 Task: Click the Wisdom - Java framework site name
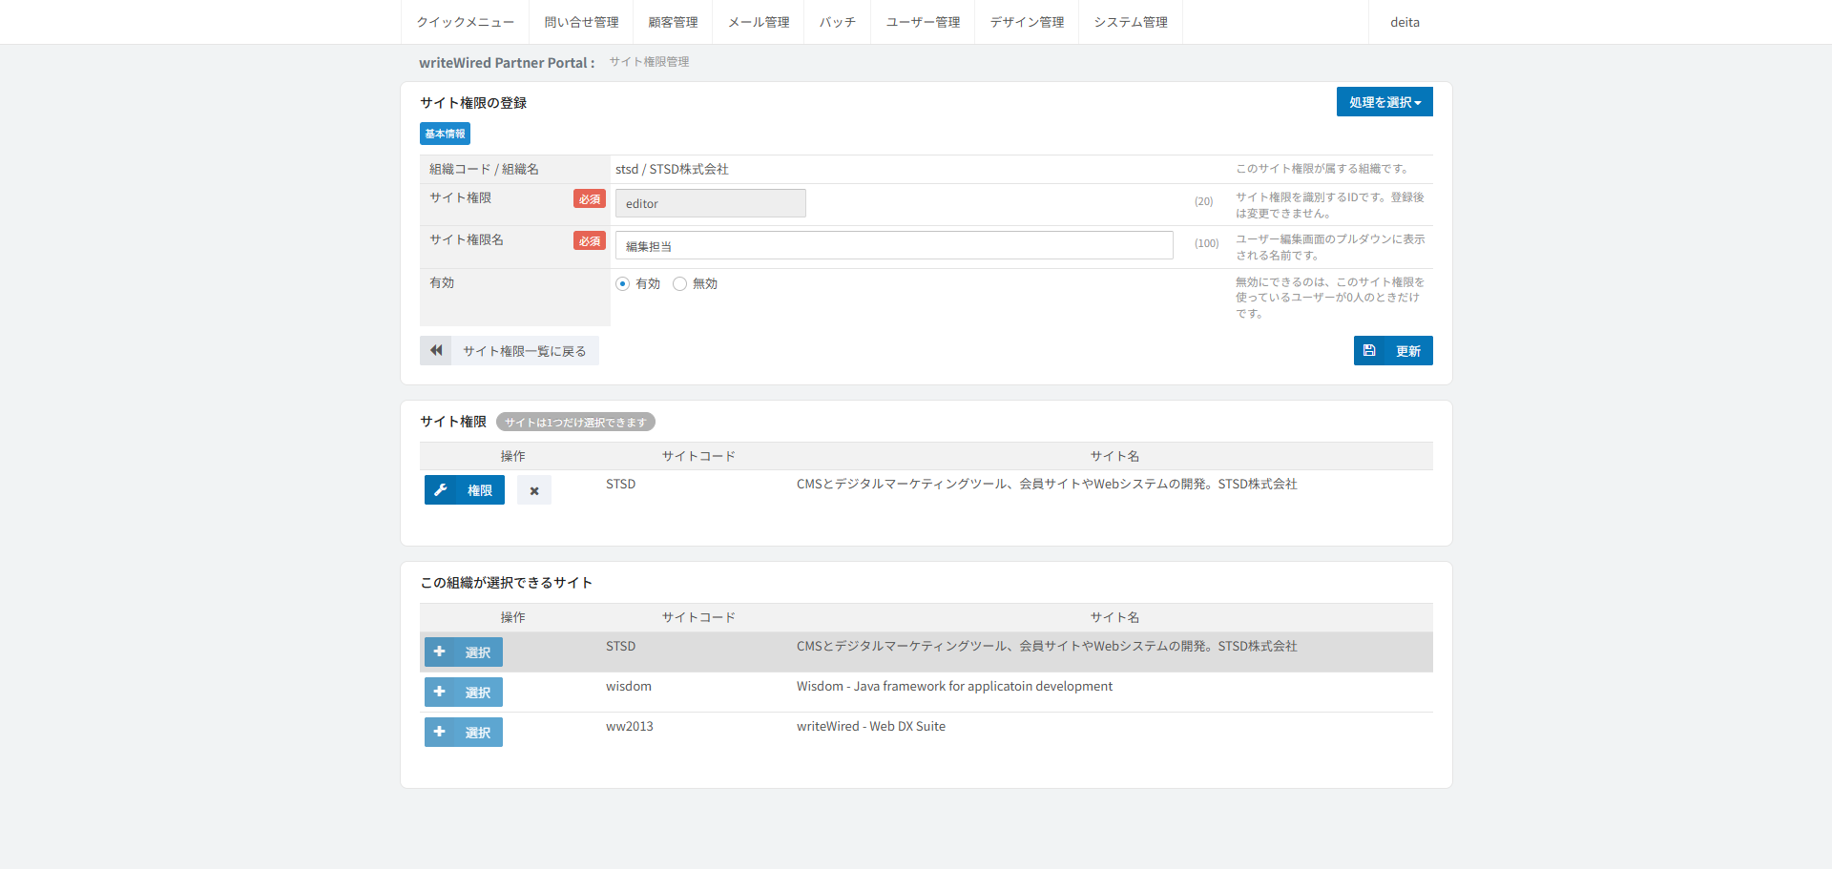[954, 686]
